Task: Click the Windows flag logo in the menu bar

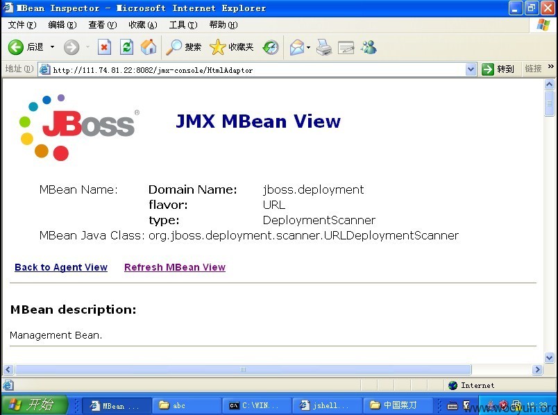Action: click(x=543, y=25)
